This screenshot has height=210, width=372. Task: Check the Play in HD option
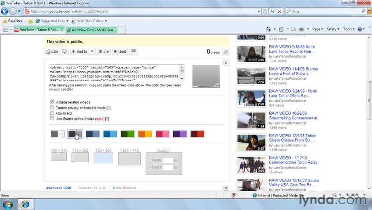click(52, 113)
